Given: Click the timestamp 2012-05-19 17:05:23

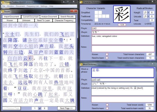Looking at the screenshot, I should pos(102,24).
